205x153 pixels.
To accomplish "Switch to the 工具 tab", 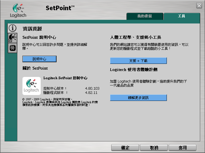I will pyautogui.click(x=182, y=16).
